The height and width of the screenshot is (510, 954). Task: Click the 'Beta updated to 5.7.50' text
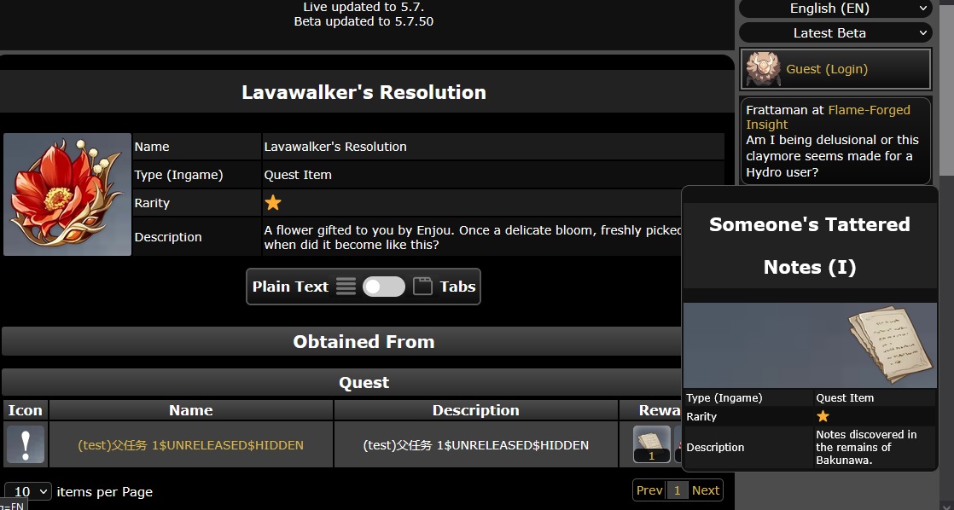364,21
